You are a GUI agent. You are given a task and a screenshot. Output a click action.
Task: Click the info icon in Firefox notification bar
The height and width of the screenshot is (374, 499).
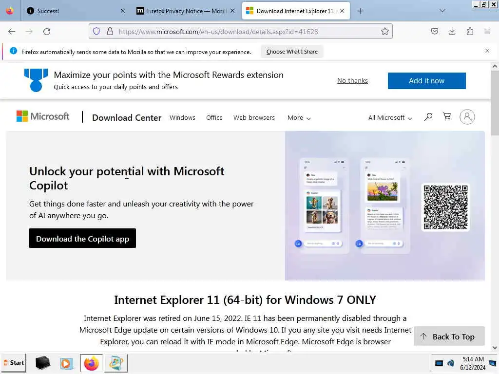(13, 51)
